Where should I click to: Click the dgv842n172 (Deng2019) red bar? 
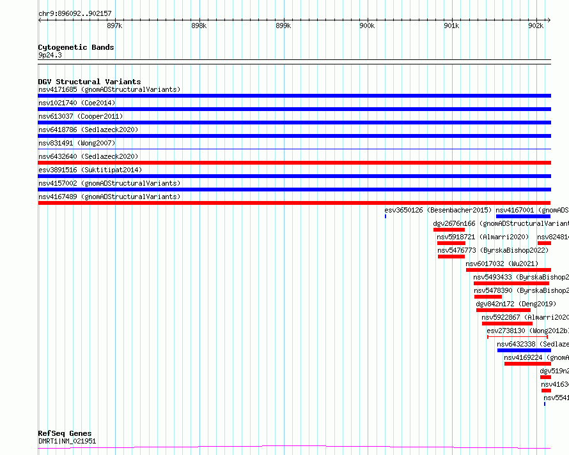pos(503,310)
